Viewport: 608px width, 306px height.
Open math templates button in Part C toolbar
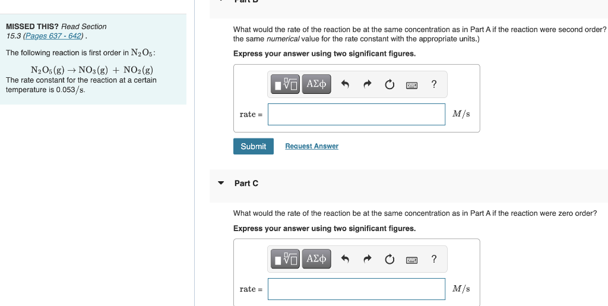click(x=285, y=258)
